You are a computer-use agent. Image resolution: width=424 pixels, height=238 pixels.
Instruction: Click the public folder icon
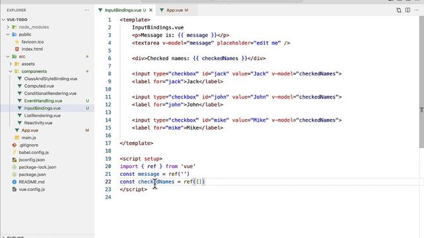click(x=15, y=34)
